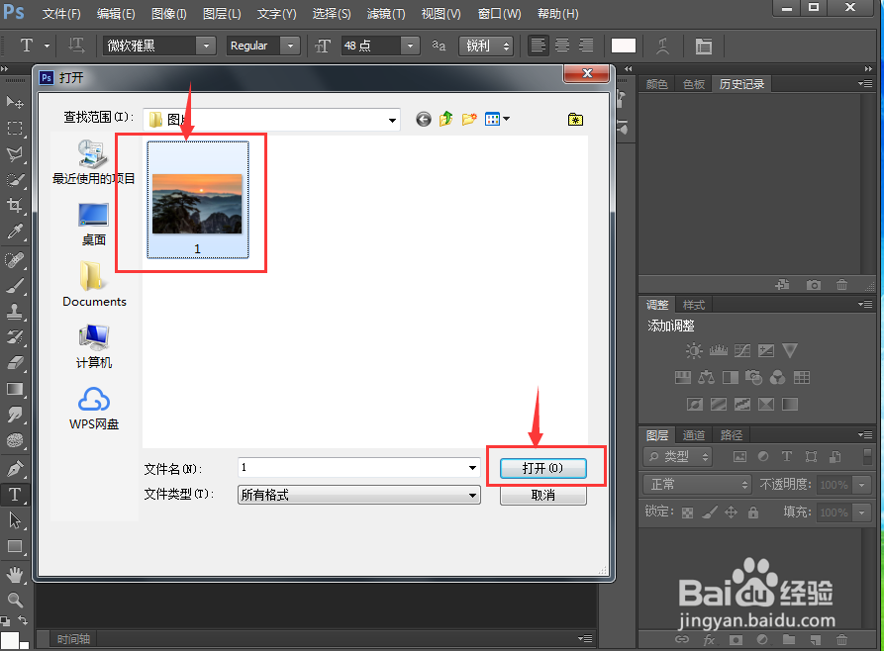Go up one folder level

point(445,119)
